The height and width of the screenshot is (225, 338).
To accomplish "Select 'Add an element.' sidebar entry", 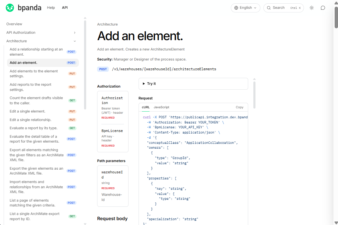I will (43, 63).
